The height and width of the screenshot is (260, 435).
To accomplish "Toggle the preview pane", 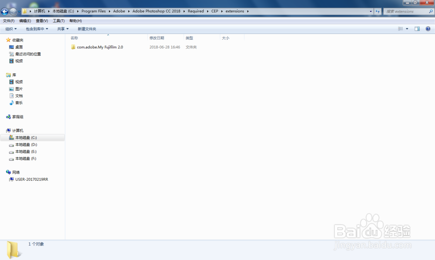I will (417, 29).
